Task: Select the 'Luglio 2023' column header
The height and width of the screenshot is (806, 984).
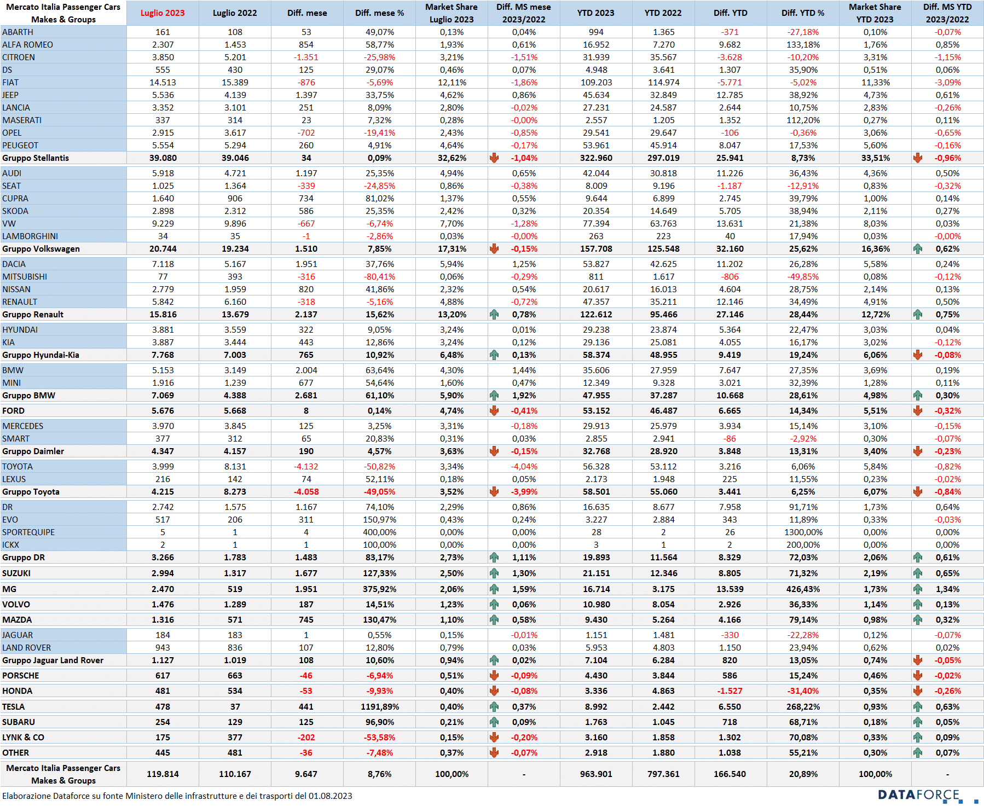Action: pyautogui.click(x=163, y=13)
